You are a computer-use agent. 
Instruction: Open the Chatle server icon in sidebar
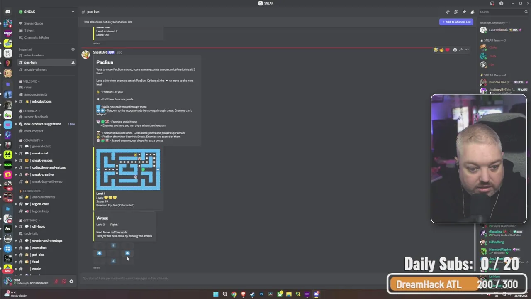click(x=7, y=32)
